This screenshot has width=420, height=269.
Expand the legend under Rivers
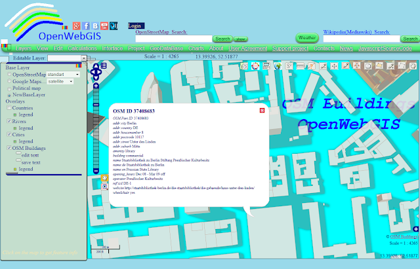[15, 128]
